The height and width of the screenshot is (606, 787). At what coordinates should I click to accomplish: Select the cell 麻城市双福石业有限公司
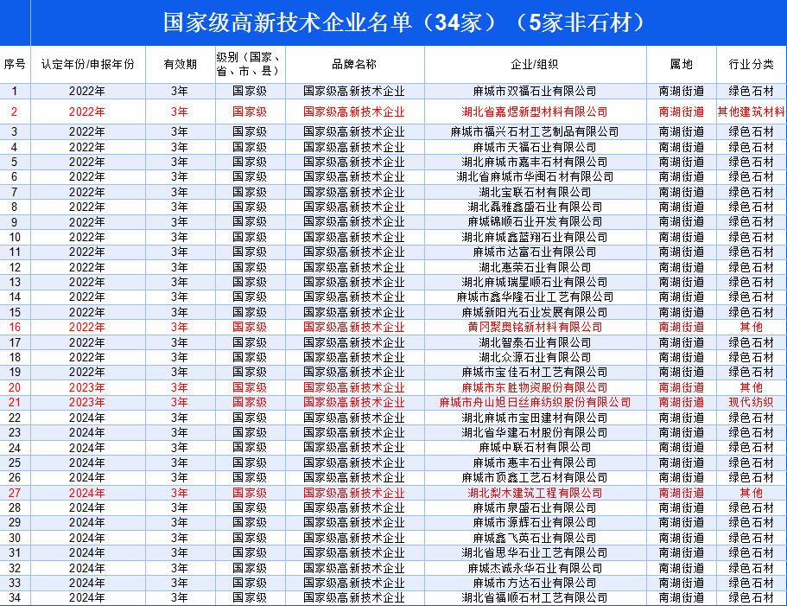[535, 92]
